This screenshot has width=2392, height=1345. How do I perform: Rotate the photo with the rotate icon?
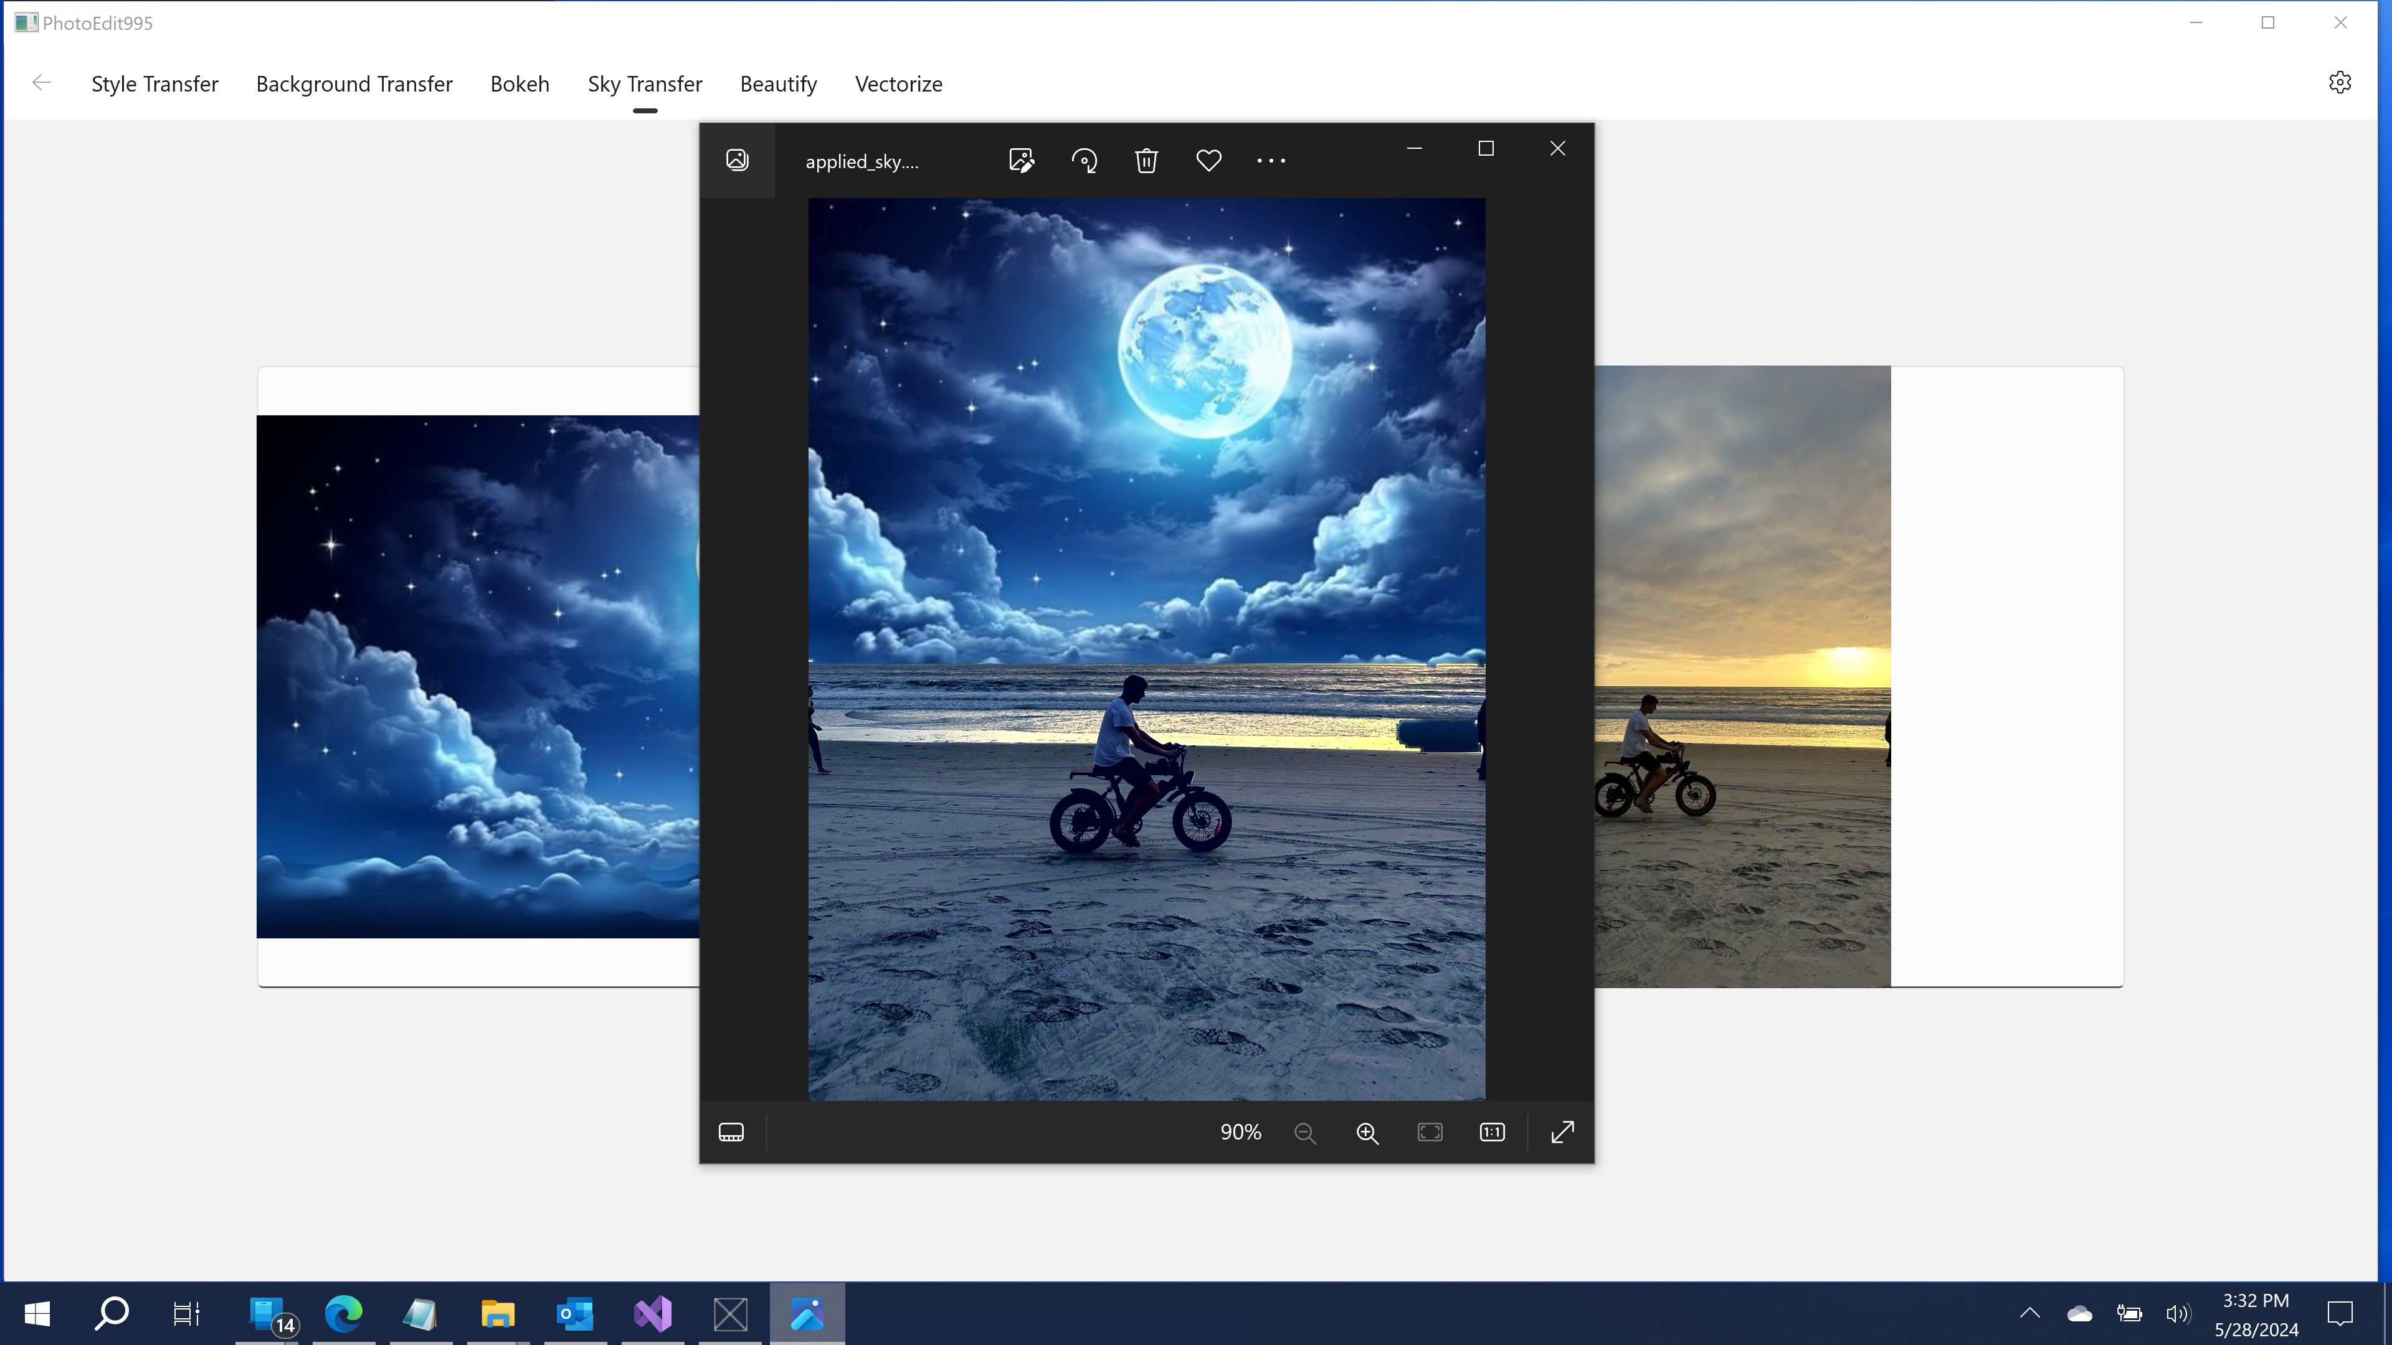[x=1084, y=161]
